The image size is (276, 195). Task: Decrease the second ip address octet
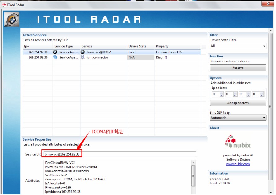coord(235,95)
